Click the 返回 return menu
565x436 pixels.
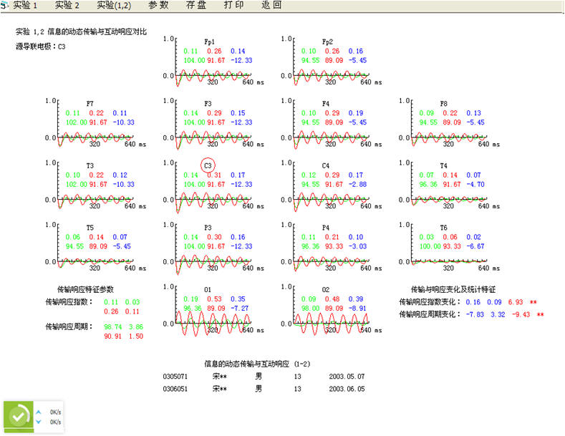click(x=271, y=6)
